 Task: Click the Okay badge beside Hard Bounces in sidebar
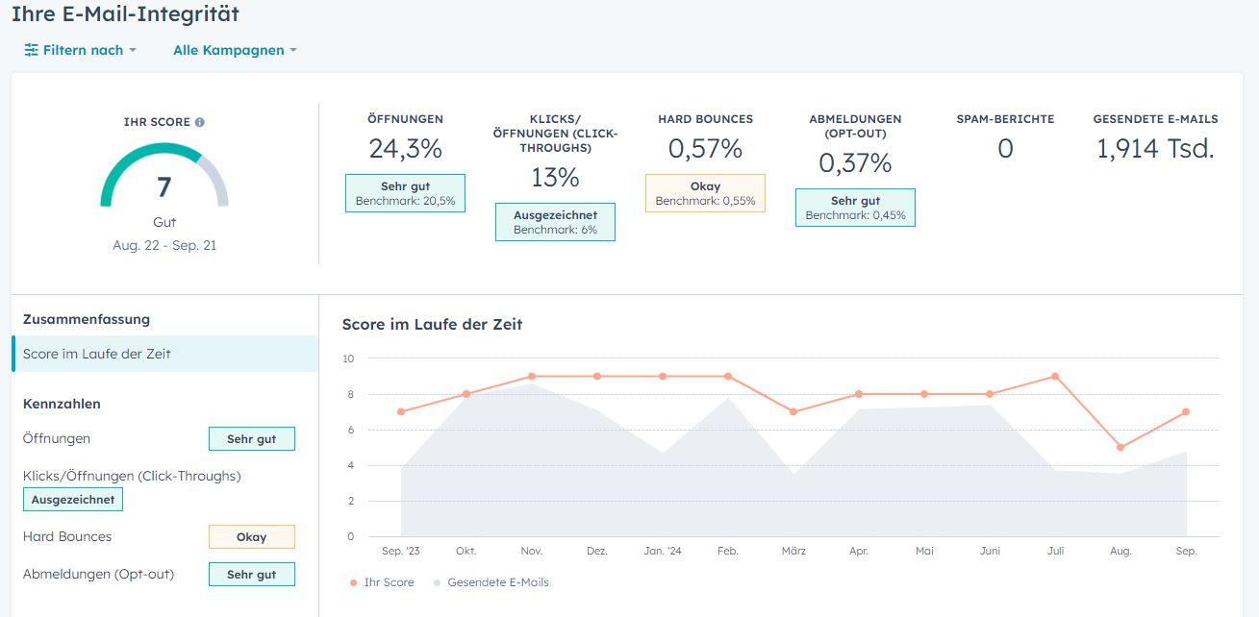pos(251,537)
